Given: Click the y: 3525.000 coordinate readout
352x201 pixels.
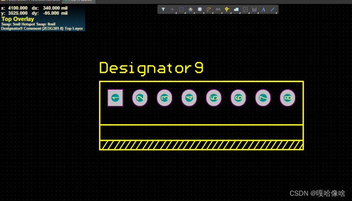Looking at the screenshot, I should click(14, 13).
